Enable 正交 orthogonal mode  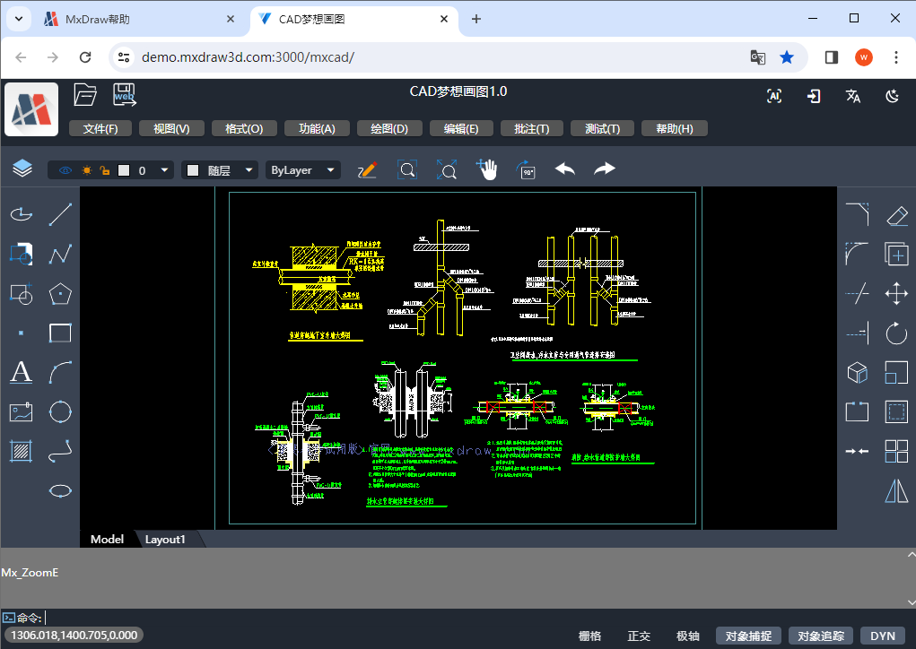[638, 636]
